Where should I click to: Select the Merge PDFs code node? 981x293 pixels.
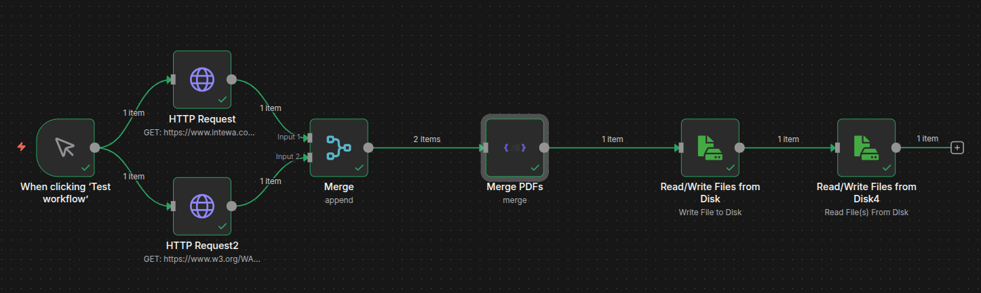[514, 148]
